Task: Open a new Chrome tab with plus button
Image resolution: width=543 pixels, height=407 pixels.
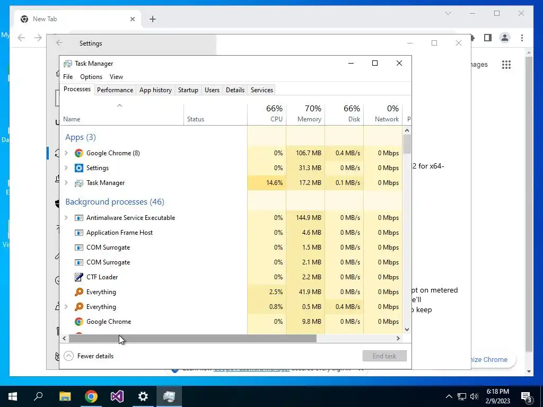Action: pos(153,19)
